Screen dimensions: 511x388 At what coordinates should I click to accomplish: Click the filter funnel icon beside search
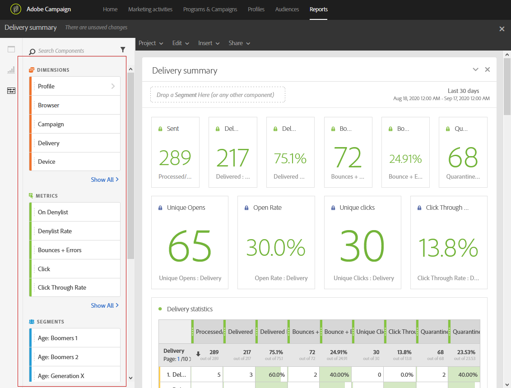pos(123,50)
